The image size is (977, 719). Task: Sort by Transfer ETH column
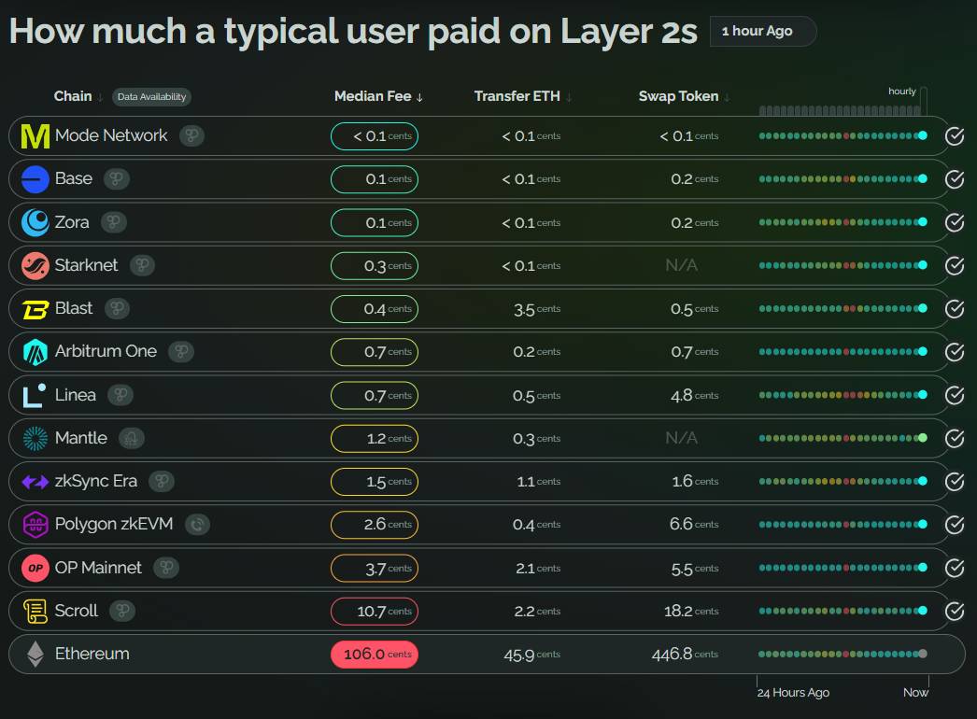(x=523, y=96)
